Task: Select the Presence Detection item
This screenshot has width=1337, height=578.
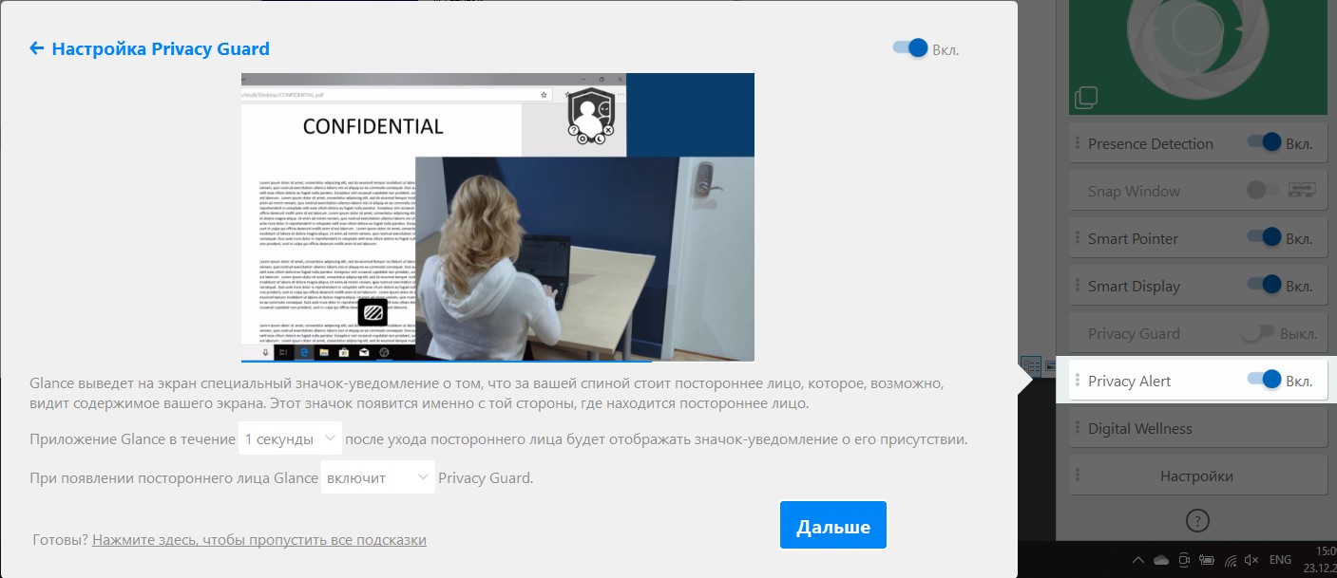Action: click(1198, 143)
